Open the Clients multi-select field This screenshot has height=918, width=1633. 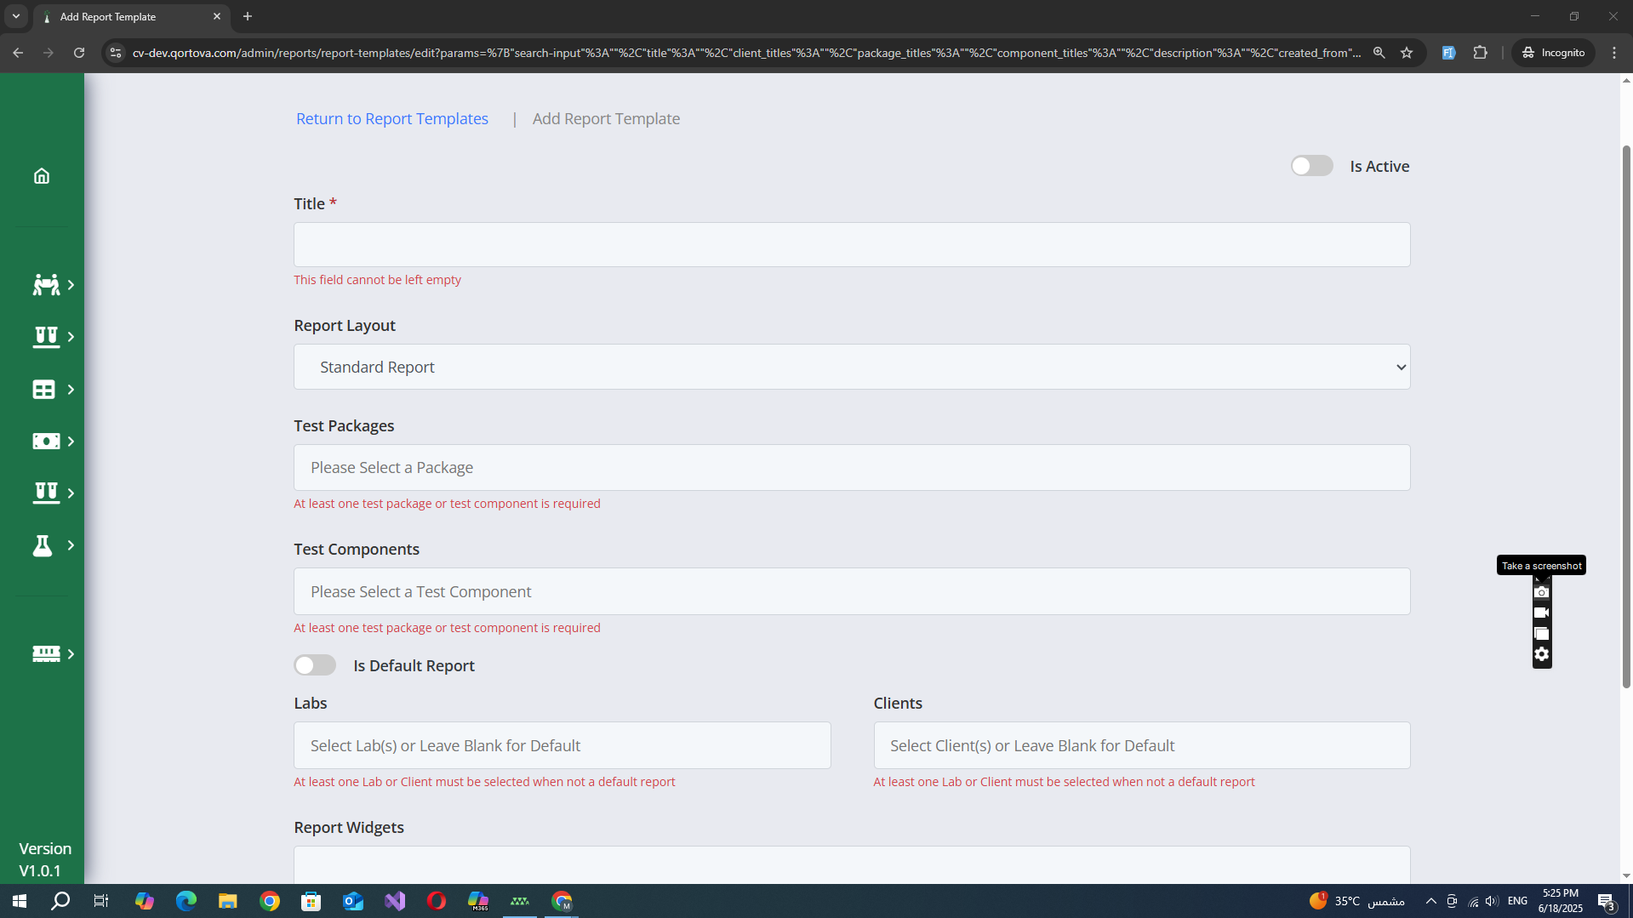point(1141,745)
